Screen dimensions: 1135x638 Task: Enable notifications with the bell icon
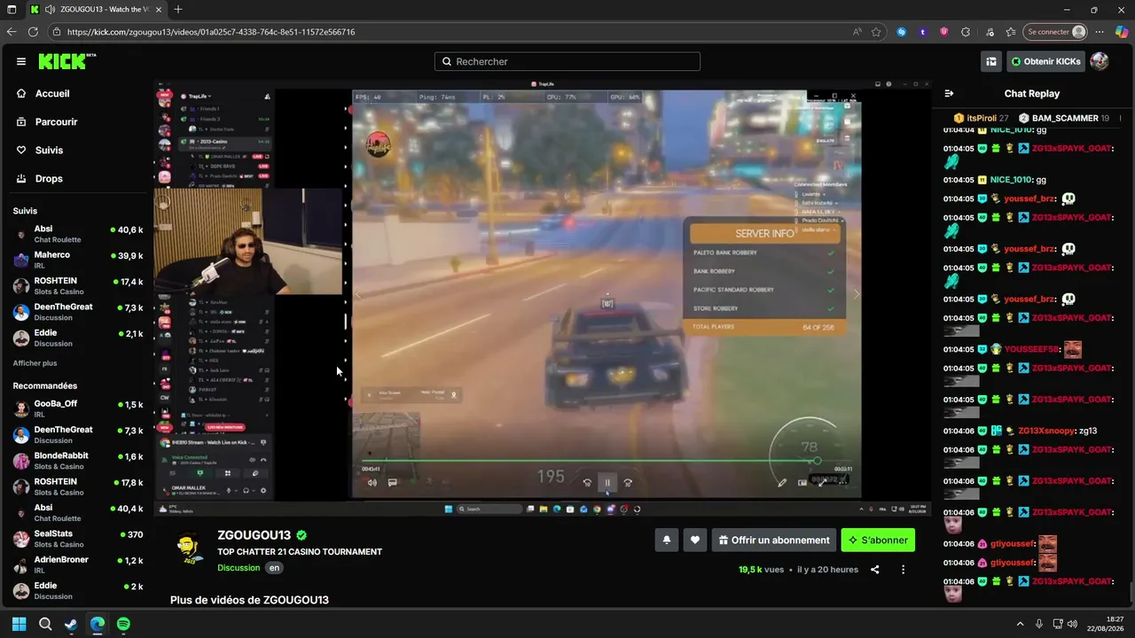[667, 540]
